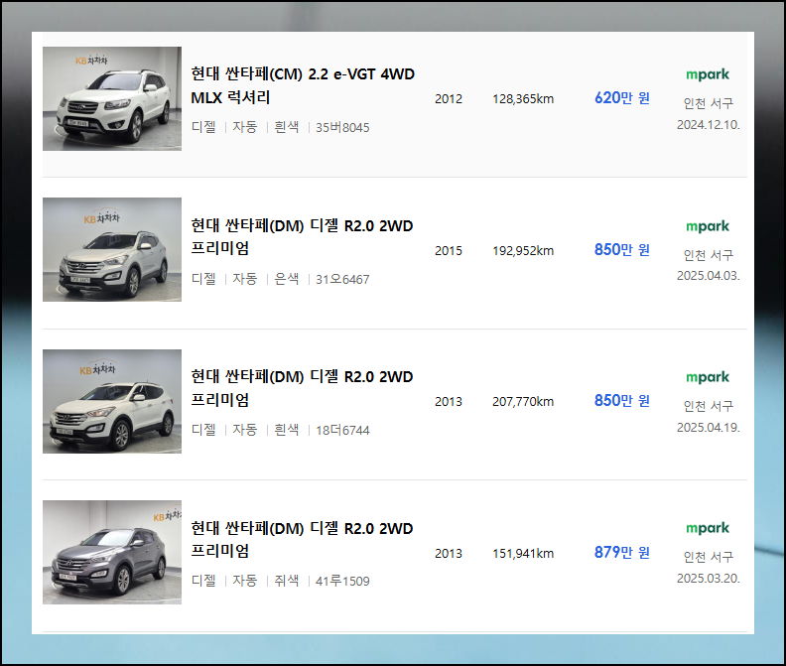The width and height of the screenshot is (786, 666).
Task: Click 인천 서구 above the date 2024.12.10.
Action: (x=709, y=103)
